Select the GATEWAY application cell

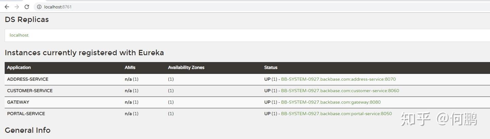tap(18, 102)
